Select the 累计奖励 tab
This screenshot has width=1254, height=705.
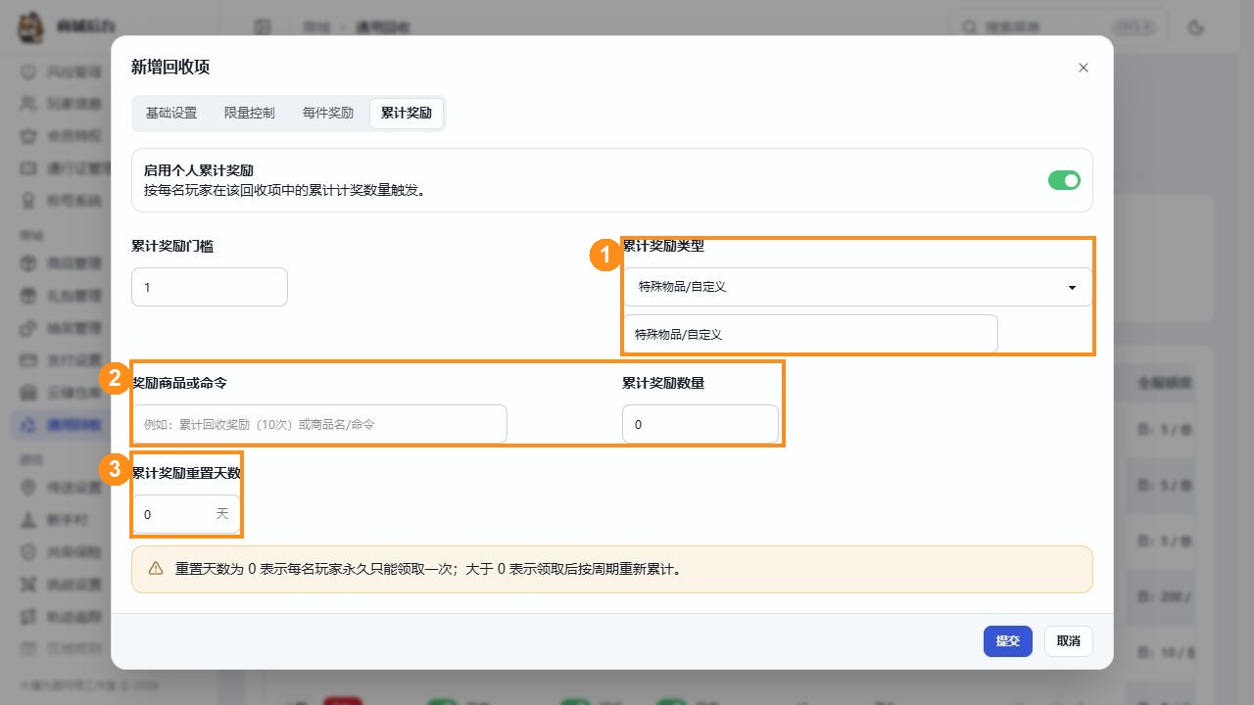coord(407,113)
